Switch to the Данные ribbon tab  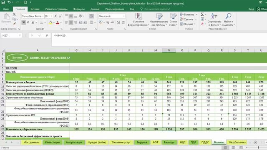tap(95, 9)
